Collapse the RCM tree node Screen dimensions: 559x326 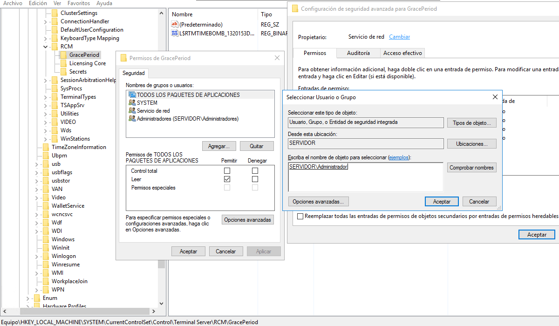pyautogui.click(x=46, y=47)
